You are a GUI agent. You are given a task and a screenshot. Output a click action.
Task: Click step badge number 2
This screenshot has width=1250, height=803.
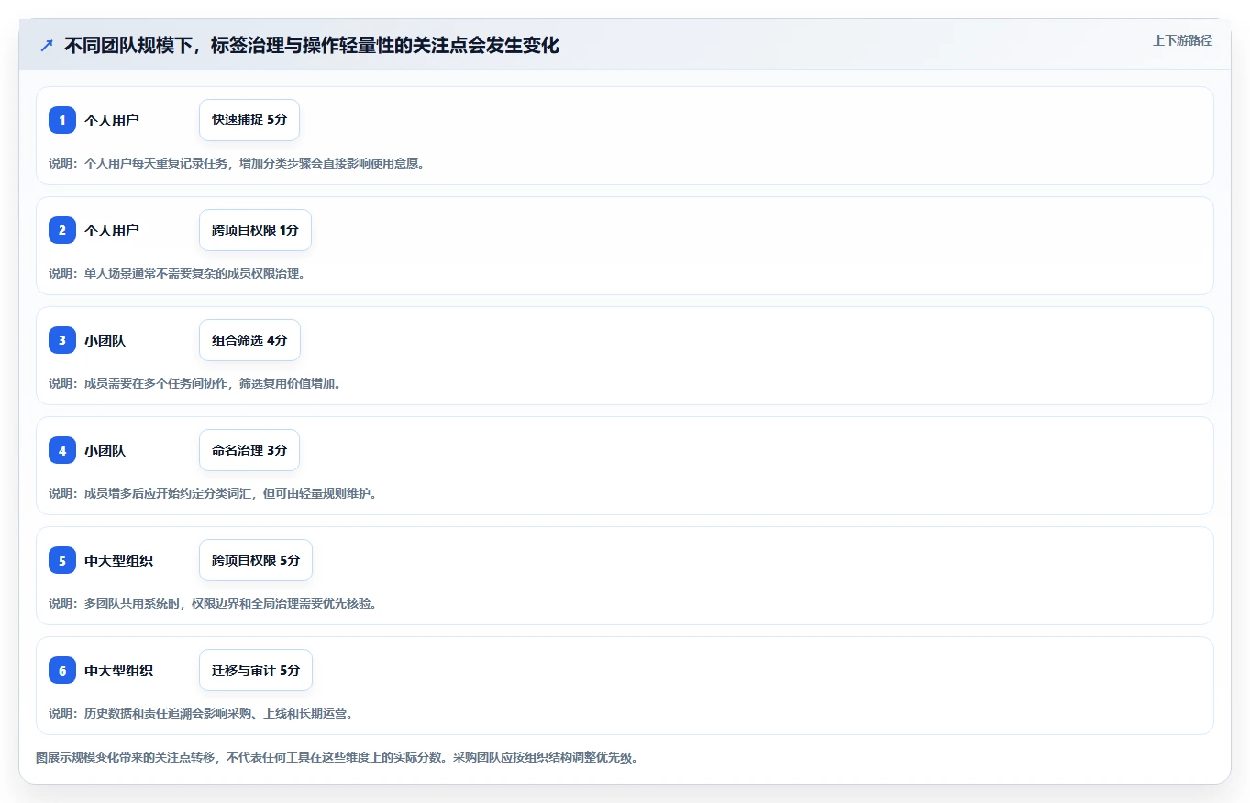coord(62,230)
